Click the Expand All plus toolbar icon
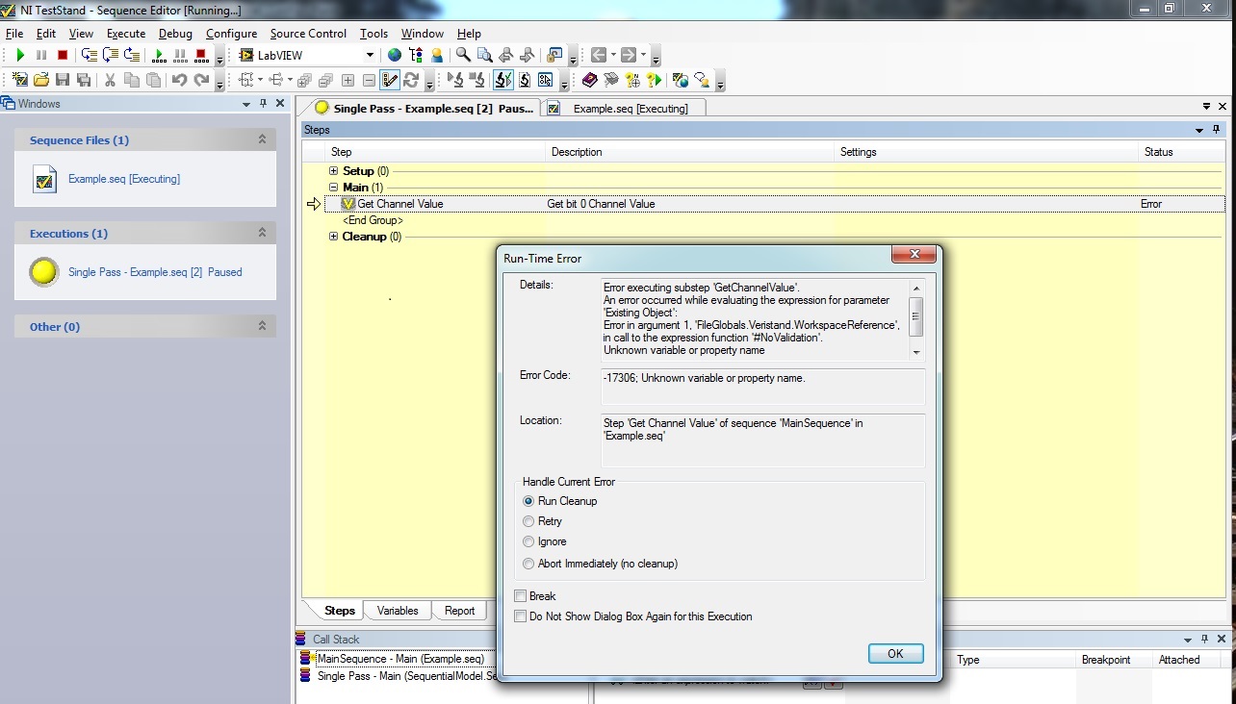1236x704 pixels. coord(348,81)
